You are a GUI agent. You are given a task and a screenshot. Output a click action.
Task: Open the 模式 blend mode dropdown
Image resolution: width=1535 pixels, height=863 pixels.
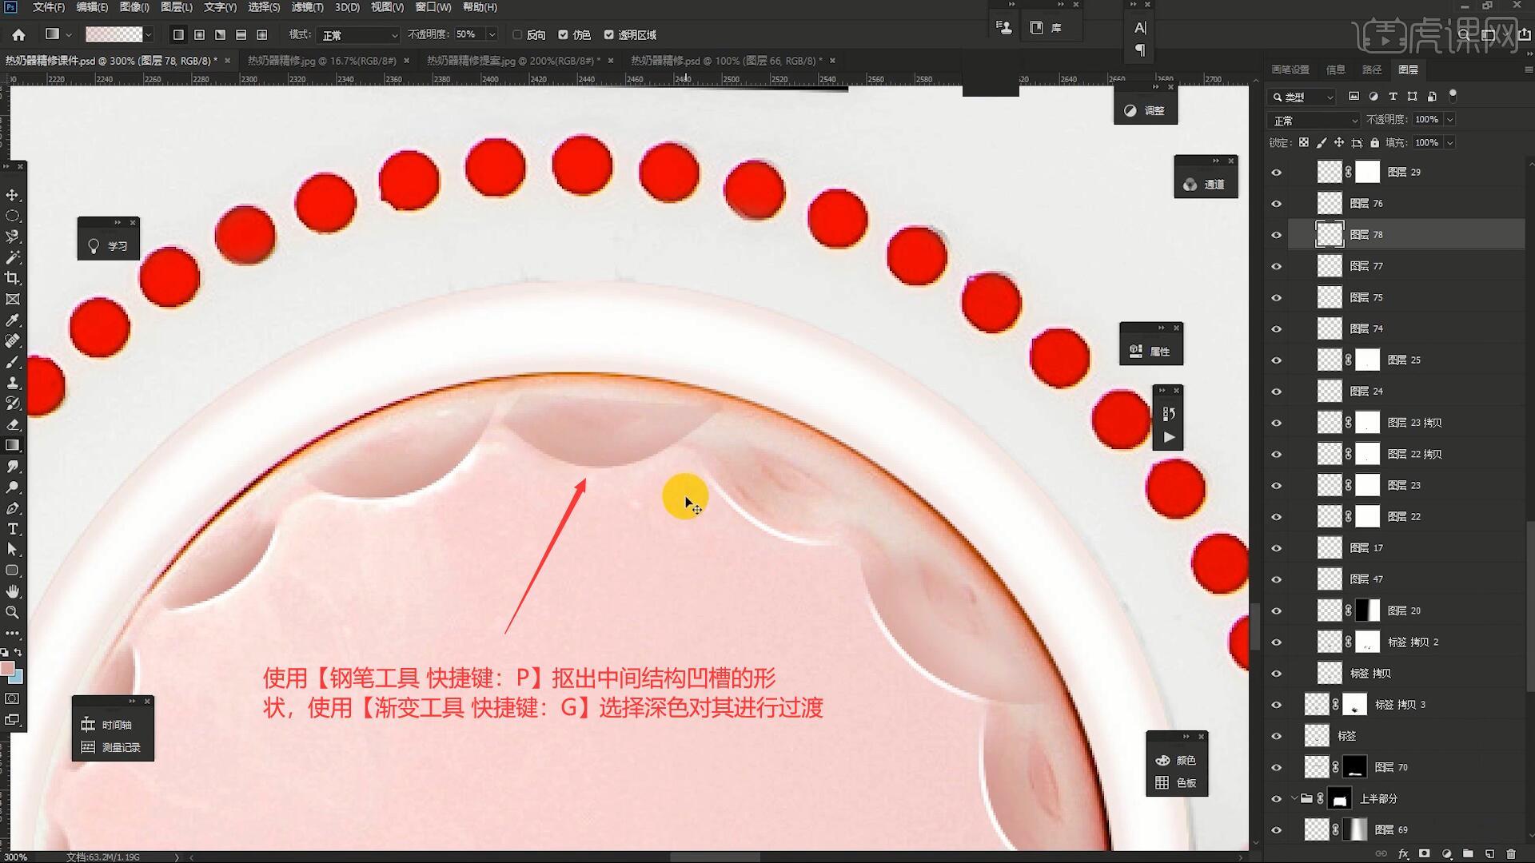357,35
